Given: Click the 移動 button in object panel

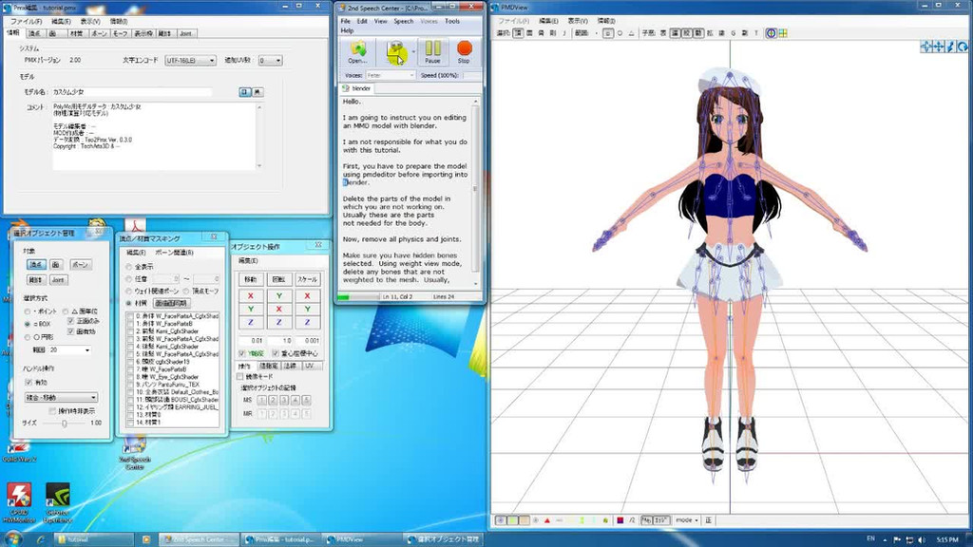Looking at the screenshot, I should (x=250, y=280).
